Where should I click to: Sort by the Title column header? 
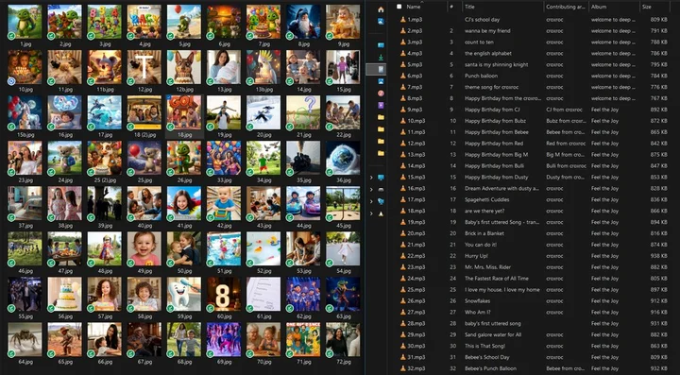tap(469, 7)
